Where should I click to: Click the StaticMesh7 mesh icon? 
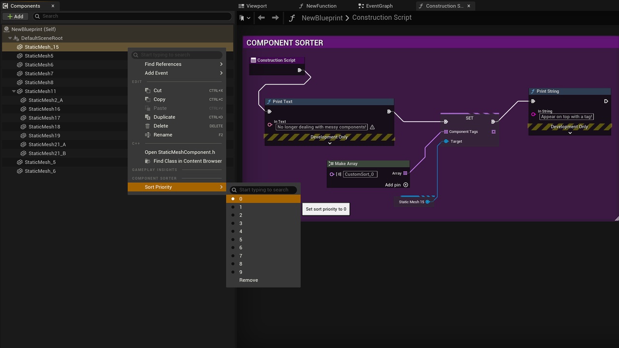click(20, 73)
